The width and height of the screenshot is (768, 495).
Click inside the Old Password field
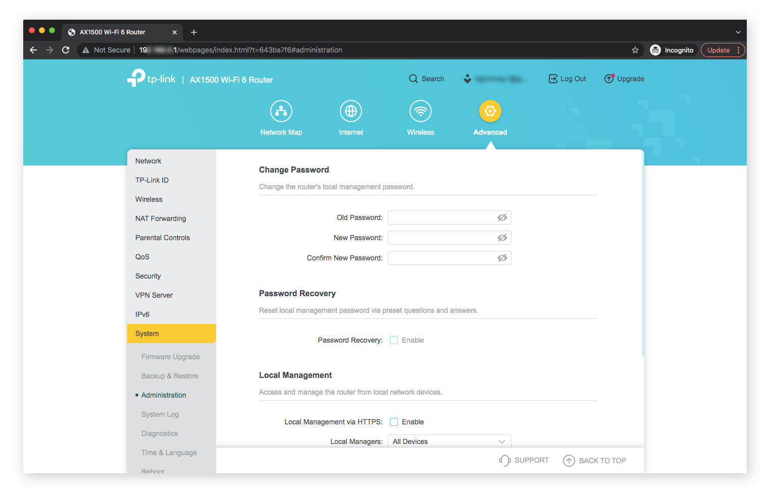coord(444,217)
